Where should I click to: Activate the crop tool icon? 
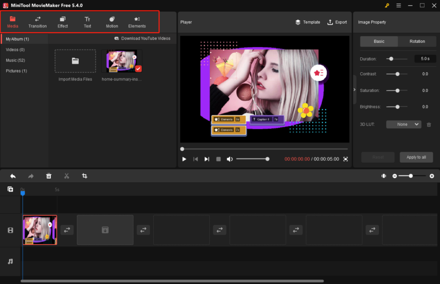(x=84, y=176)
